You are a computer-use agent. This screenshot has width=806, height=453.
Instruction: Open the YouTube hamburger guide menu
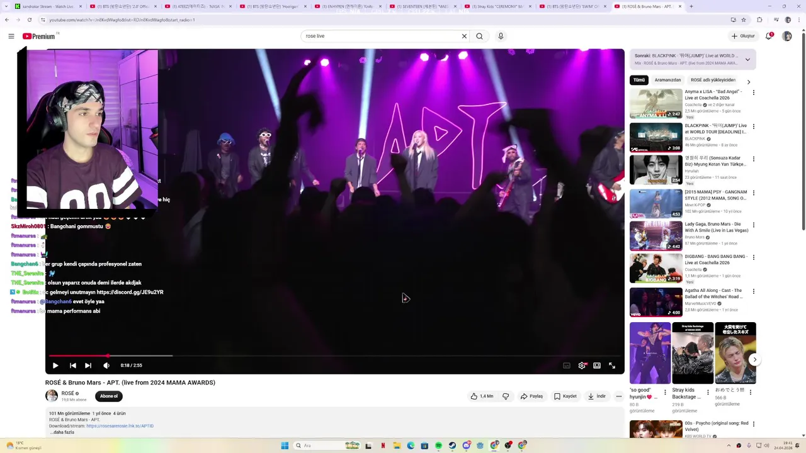[x=11, y=36]
